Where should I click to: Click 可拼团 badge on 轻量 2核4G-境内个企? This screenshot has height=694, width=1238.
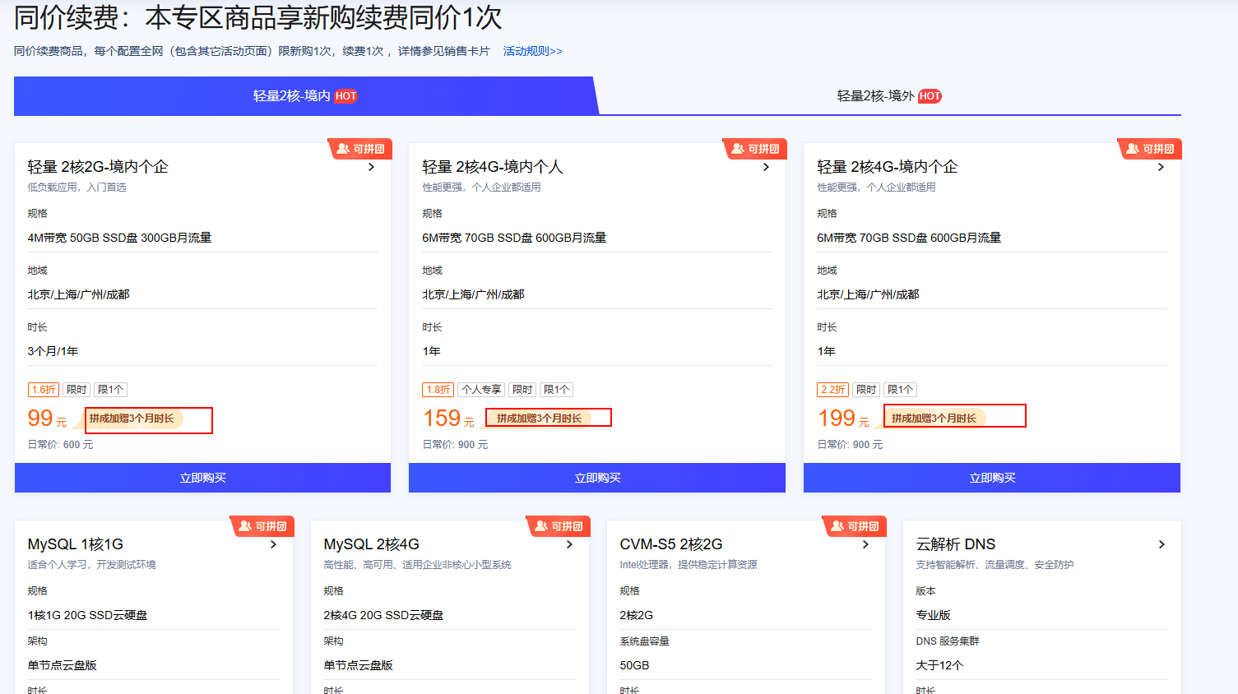coord(1150,149)
